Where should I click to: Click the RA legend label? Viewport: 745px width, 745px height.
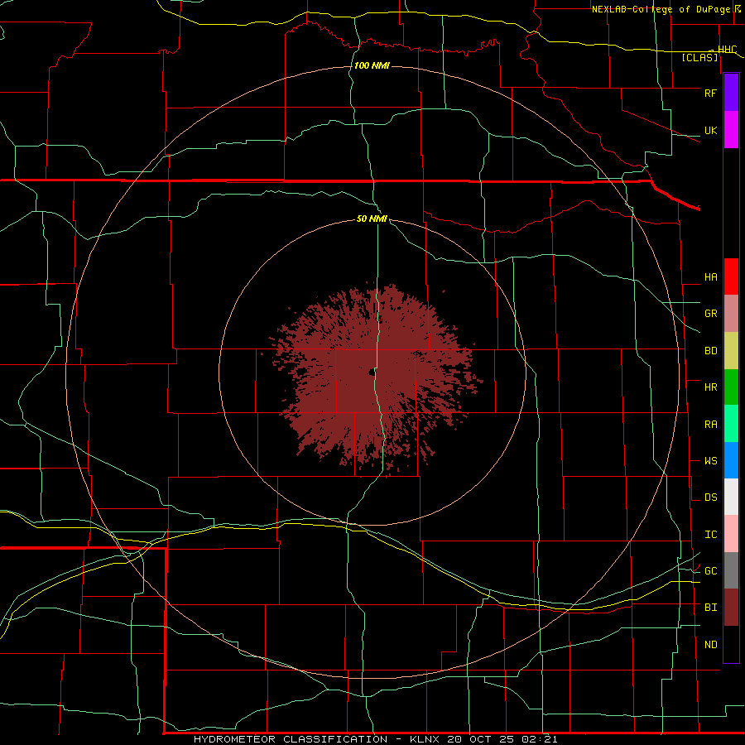[x=710, y=425]
